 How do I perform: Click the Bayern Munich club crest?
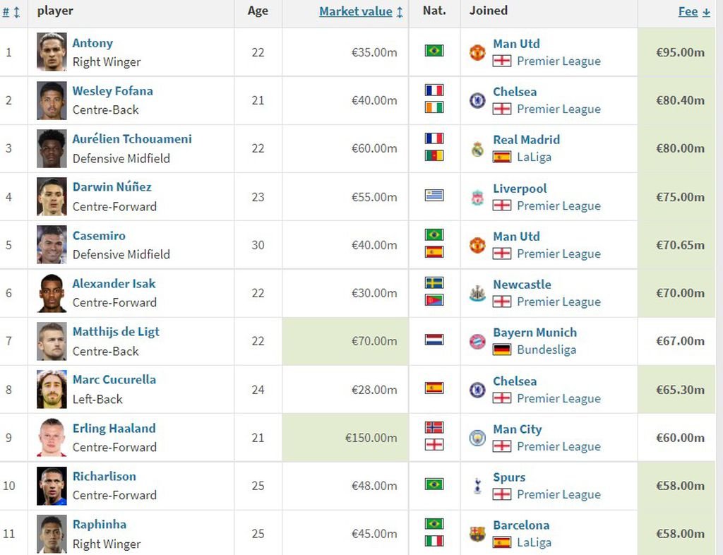click(477, 341)
